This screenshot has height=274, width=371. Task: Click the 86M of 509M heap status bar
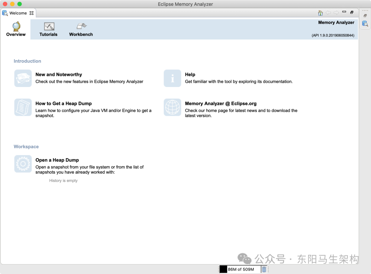240,269
